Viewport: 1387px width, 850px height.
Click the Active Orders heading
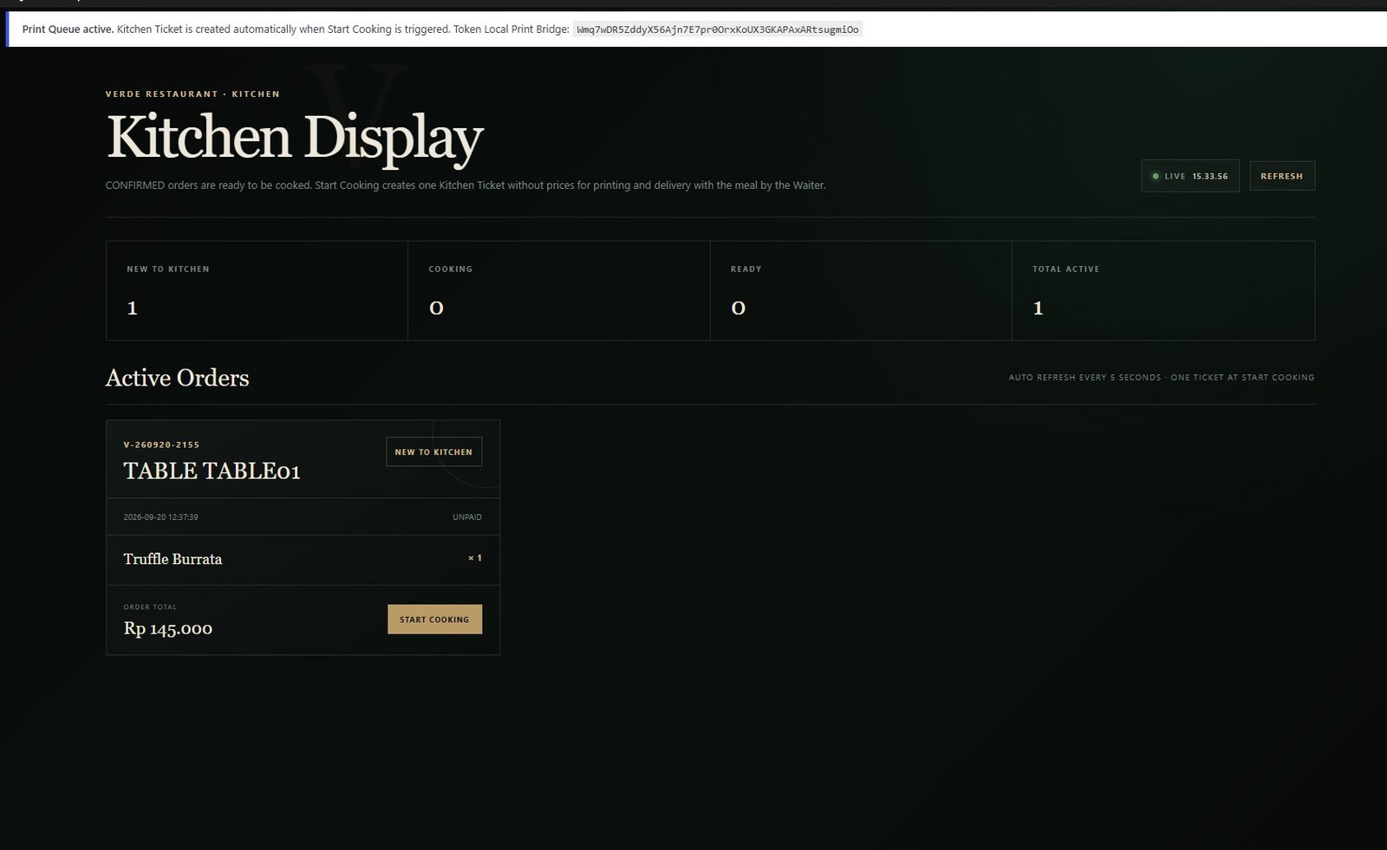tap(177, 378)
